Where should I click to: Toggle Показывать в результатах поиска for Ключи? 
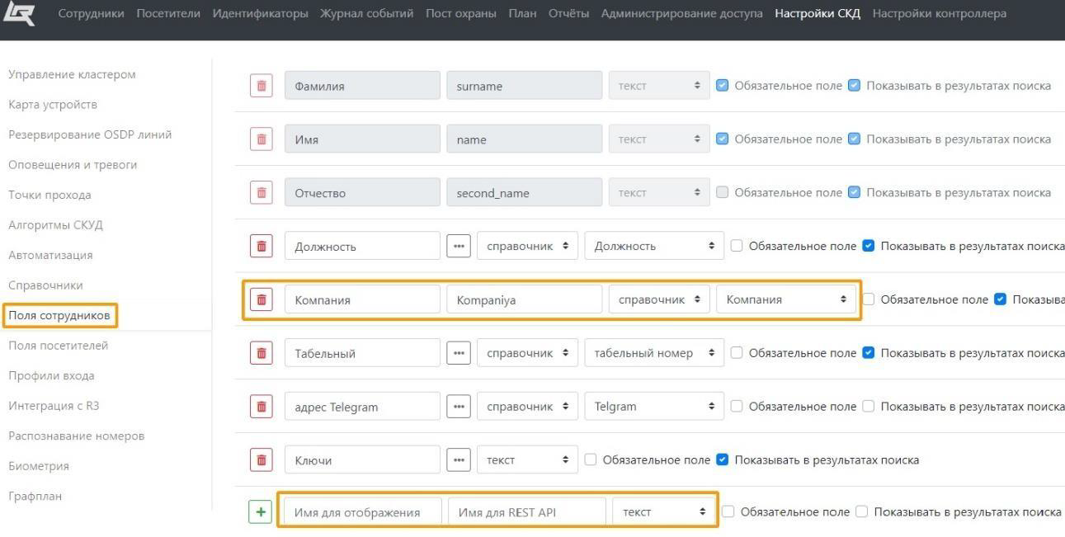(x=723, y=459)
